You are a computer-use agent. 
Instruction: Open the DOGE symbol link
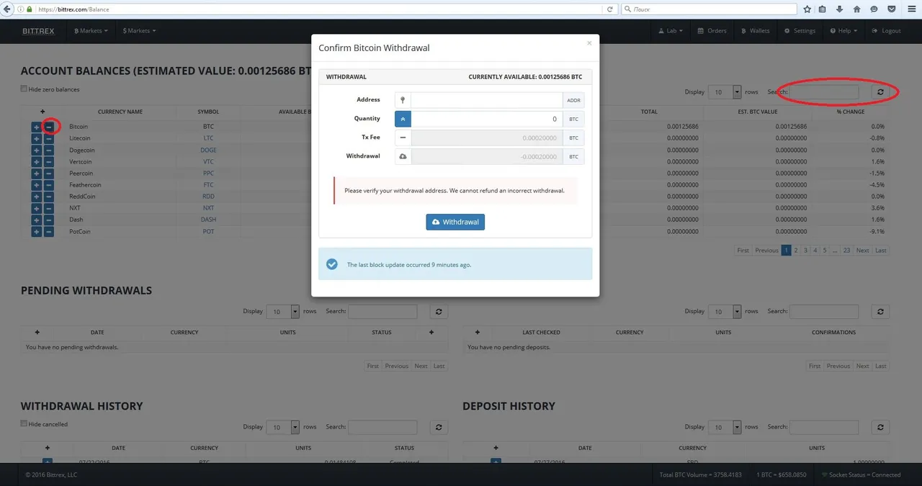tap(208, 150)
